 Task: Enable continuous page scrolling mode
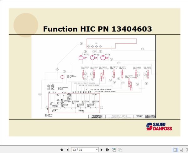(x=181, y=150)
